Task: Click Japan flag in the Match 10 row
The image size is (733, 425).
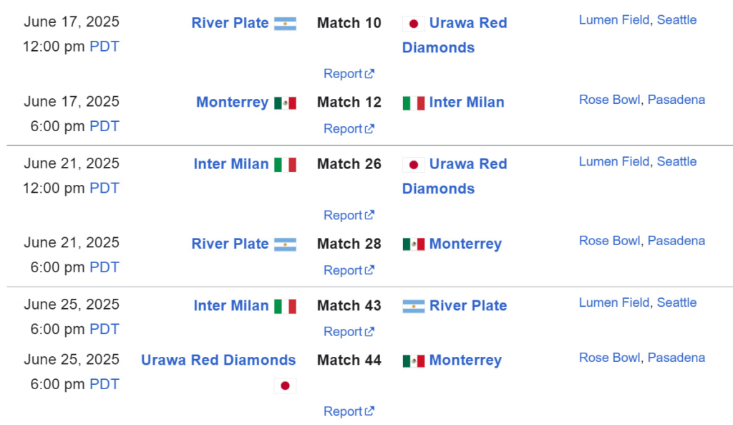Action: click(413, 24)
